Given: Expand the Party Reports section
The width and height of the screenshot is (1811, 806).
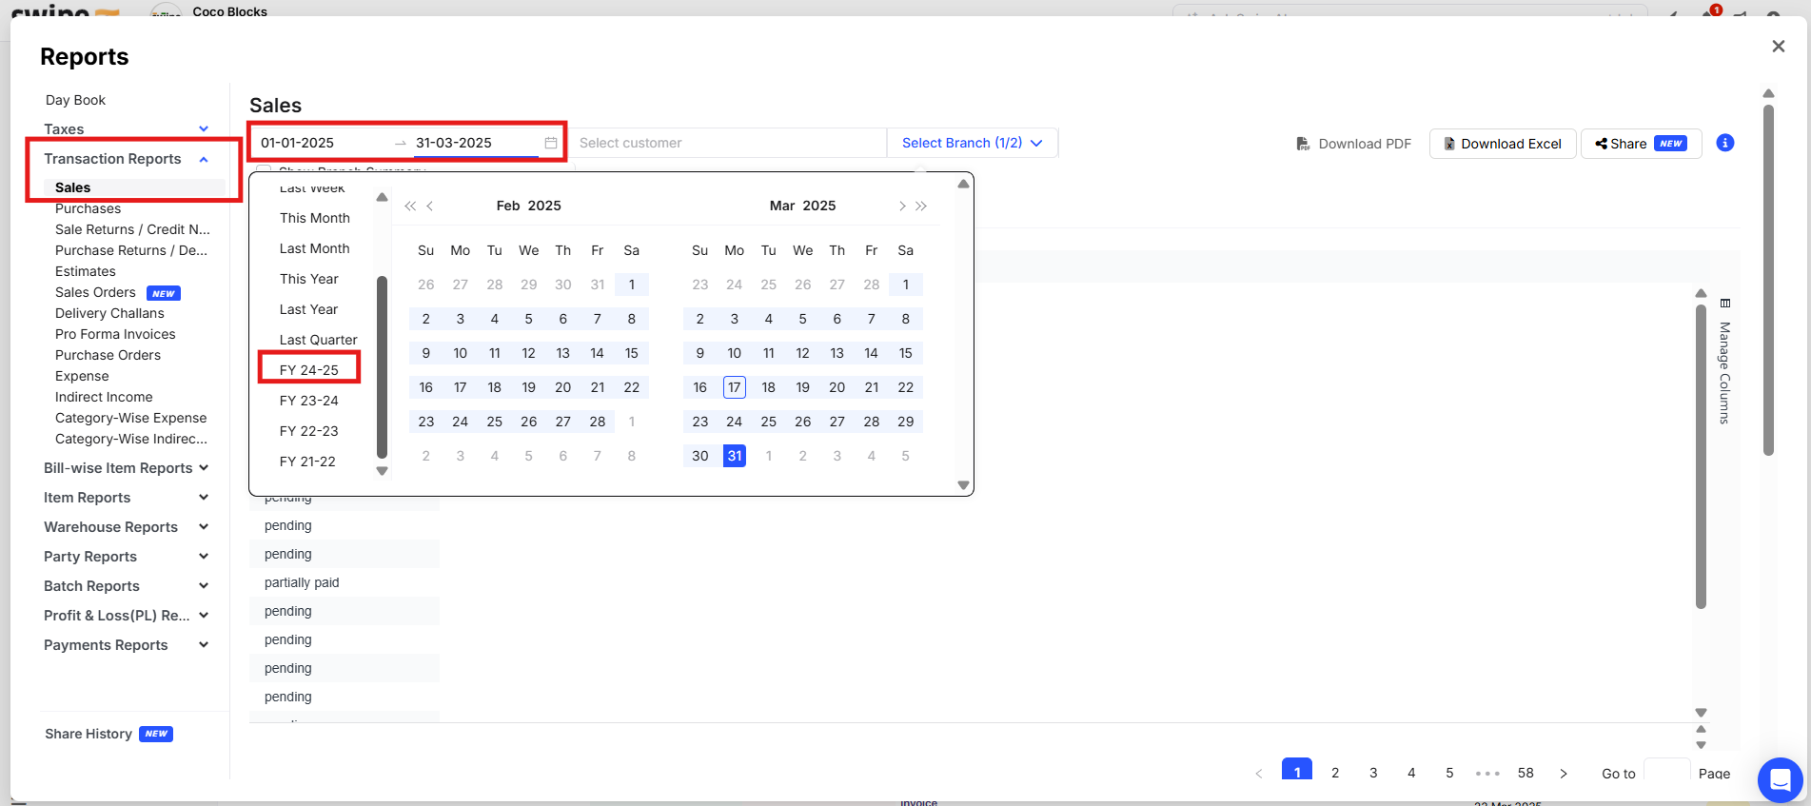Looking at the screenshot, I should pos(127,557).
